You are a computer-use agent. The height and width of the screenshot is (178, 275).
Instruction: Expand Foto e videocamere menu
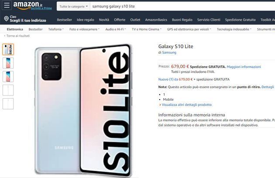(84, 29)
